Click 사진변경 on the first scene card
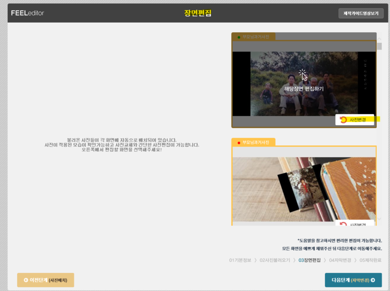The width and height of the screenshot is (390, 291). click(355, 120)
